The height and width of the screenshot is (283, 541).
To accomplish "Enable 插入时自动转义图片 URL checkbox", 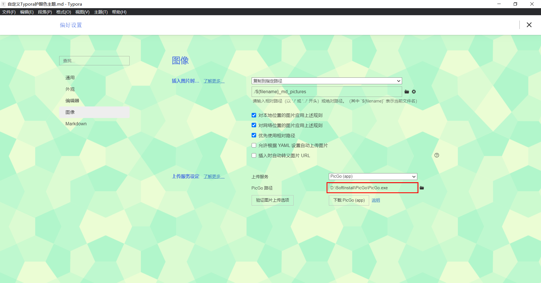I will pyautogui.click(x=254, y=155).
